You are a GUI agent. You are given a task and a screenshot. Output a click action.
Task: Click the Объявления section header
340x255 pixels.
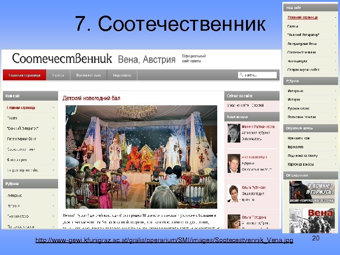(x=311, y=175)
